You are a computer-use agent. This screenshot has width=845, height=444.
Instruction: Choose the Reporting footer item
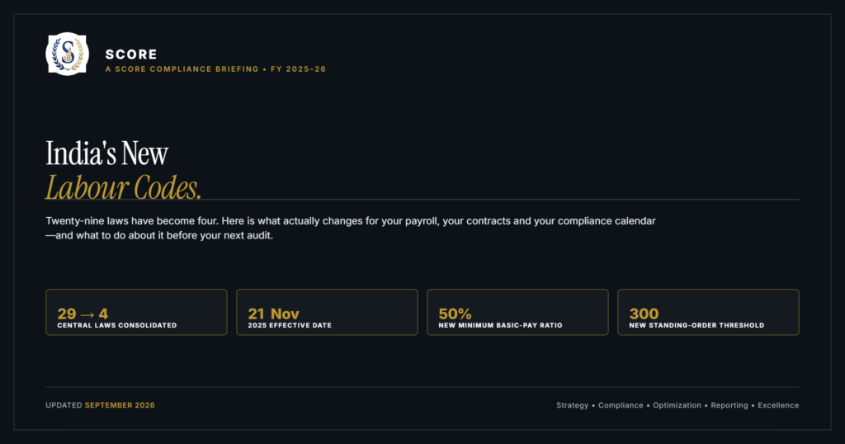729,405
